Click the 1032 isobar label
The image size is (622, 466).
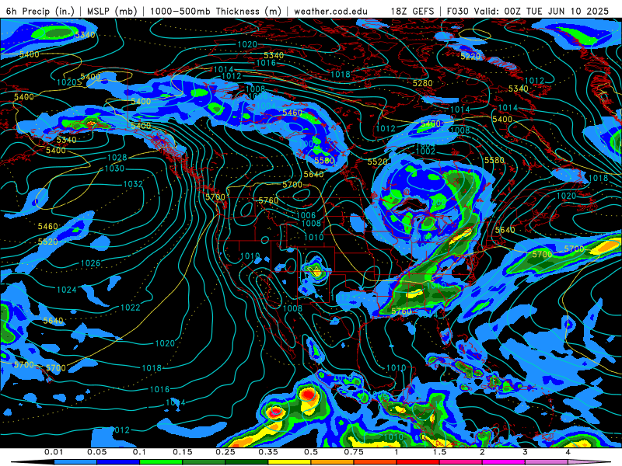click(133, 184)
